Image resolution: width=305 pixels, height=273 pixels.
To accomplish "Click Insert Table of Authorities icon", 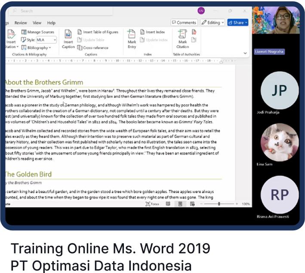I will (194, 32).
